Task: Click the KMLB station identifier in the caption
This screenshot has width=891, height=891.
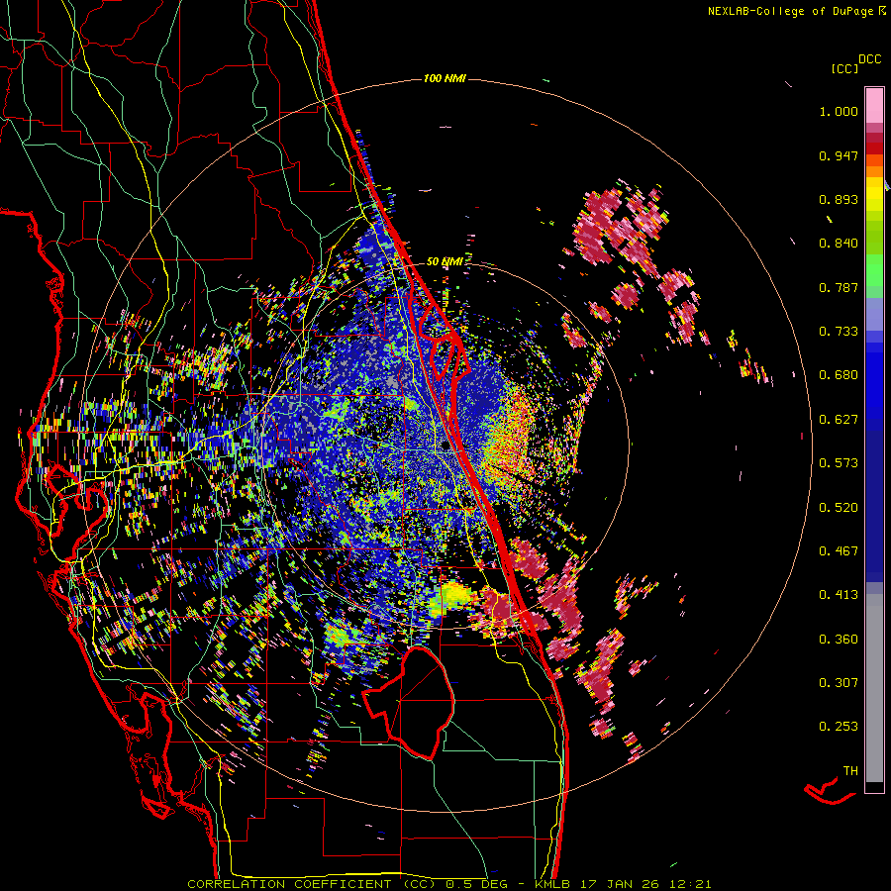Action: coord(552,884)
